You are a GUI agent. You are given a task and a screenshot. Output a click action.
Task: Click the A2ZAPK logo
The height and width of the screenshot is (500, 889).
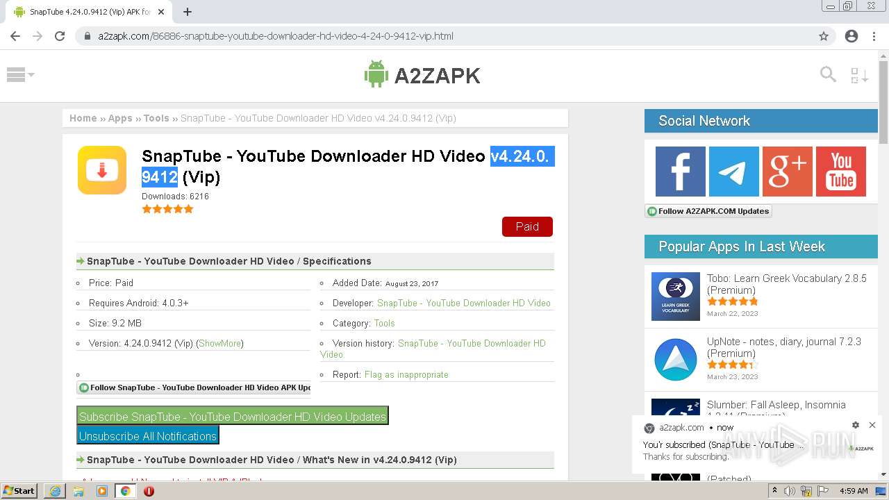pos(422,75)
